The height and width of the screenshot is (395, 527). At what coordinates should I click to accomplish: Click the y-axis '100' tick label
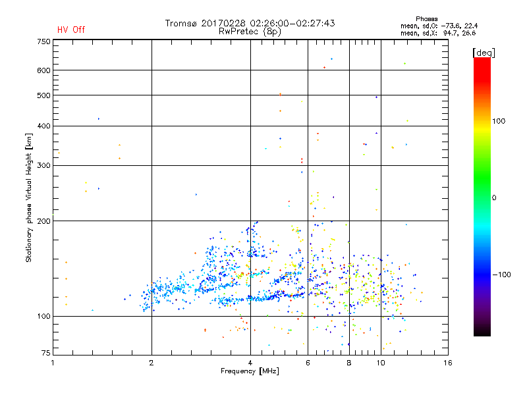point(43,316)
